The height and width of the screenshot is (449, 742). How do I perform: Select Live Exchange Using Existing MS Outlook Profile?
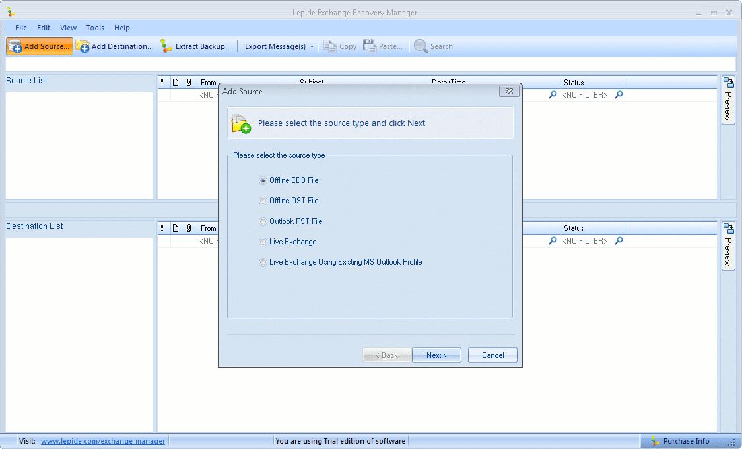tap(263, 262)
